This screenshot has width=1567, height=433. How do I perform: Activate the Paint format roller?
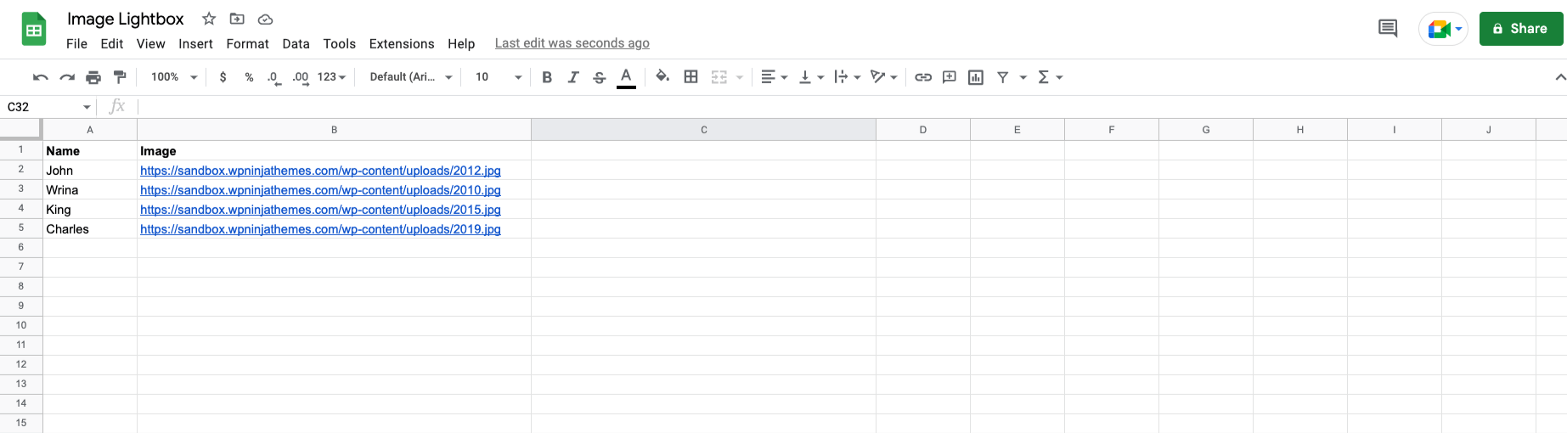(120, 77)
